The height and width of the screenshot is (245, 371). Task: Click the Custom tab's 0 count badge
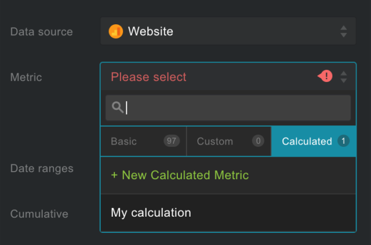257,142
